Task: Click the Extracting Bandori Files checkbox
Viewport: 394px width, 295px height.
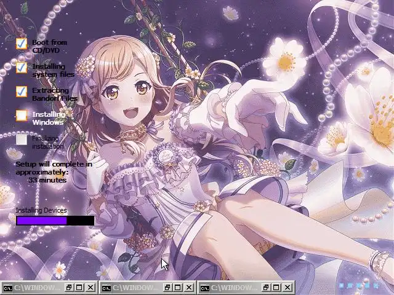Action: (22, 92)
